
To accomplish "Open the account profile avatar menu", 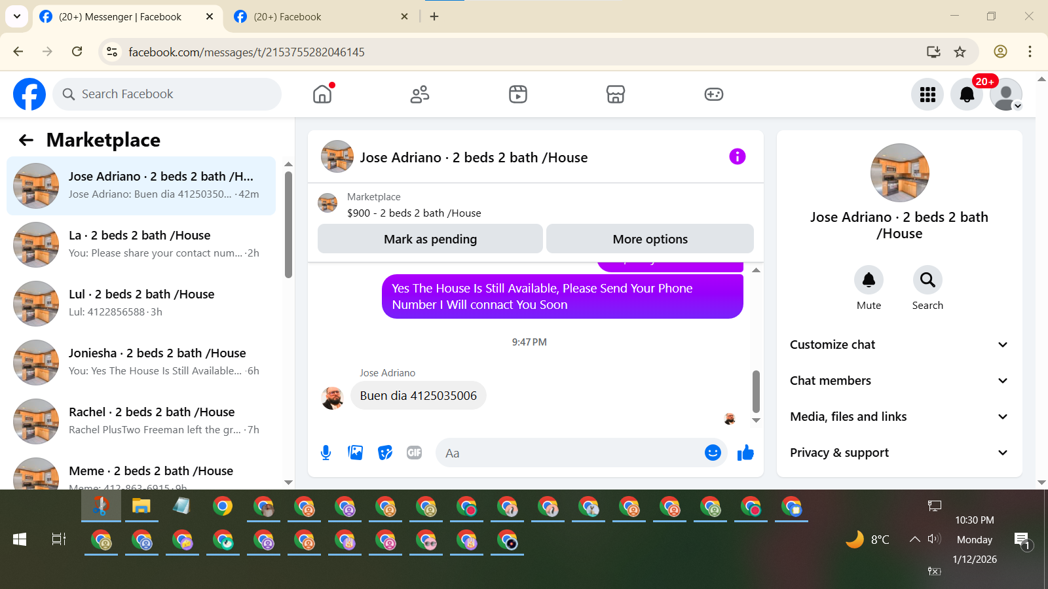I will tap(1006, 94).
